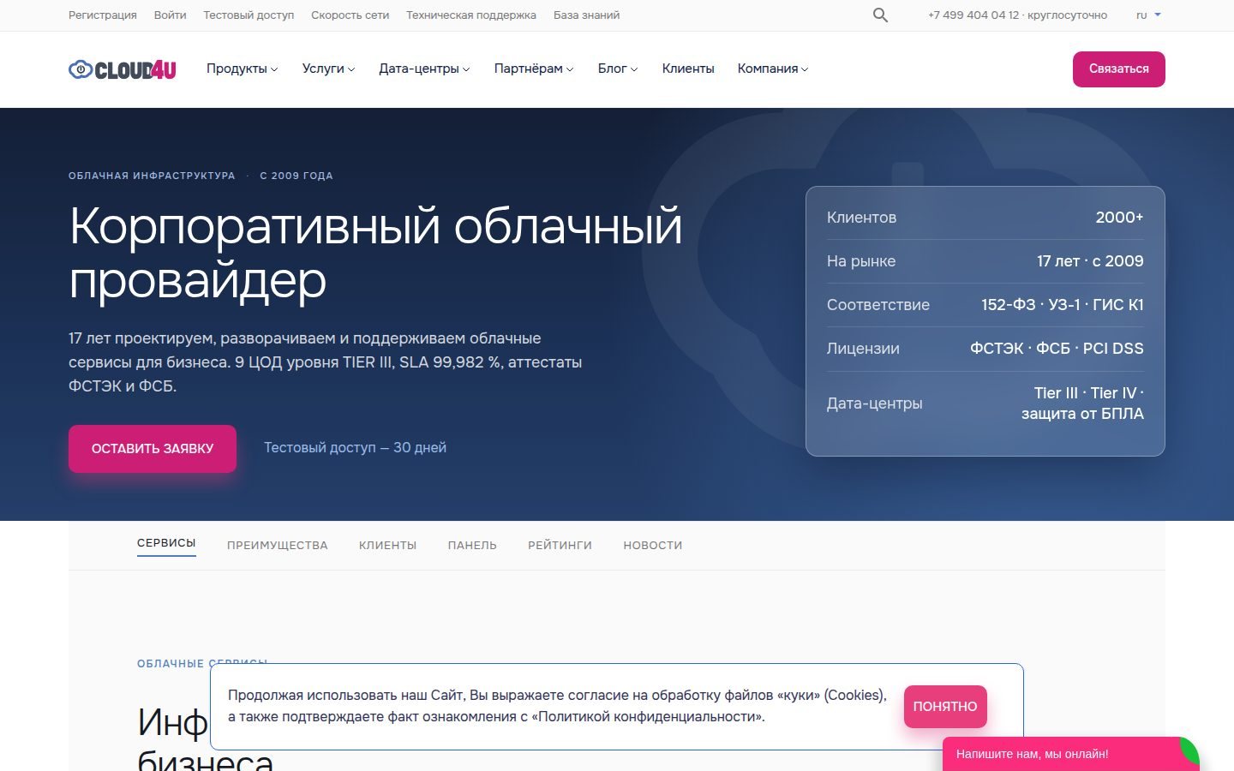Open the Напишите нам, мы онлайн chat widget
Screen dimensions: 1234x771
tap(1071, 754)
